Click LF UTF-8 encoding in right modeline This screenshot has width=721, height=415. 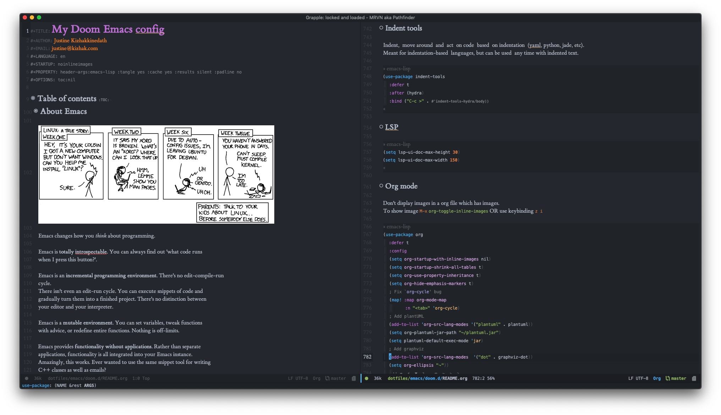[x=638, y=378]
